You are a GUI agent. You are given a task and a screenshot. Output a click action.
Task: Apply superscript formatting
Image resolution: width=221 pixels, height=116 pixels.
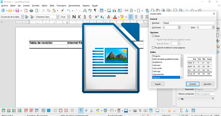[x=97, y=17]
